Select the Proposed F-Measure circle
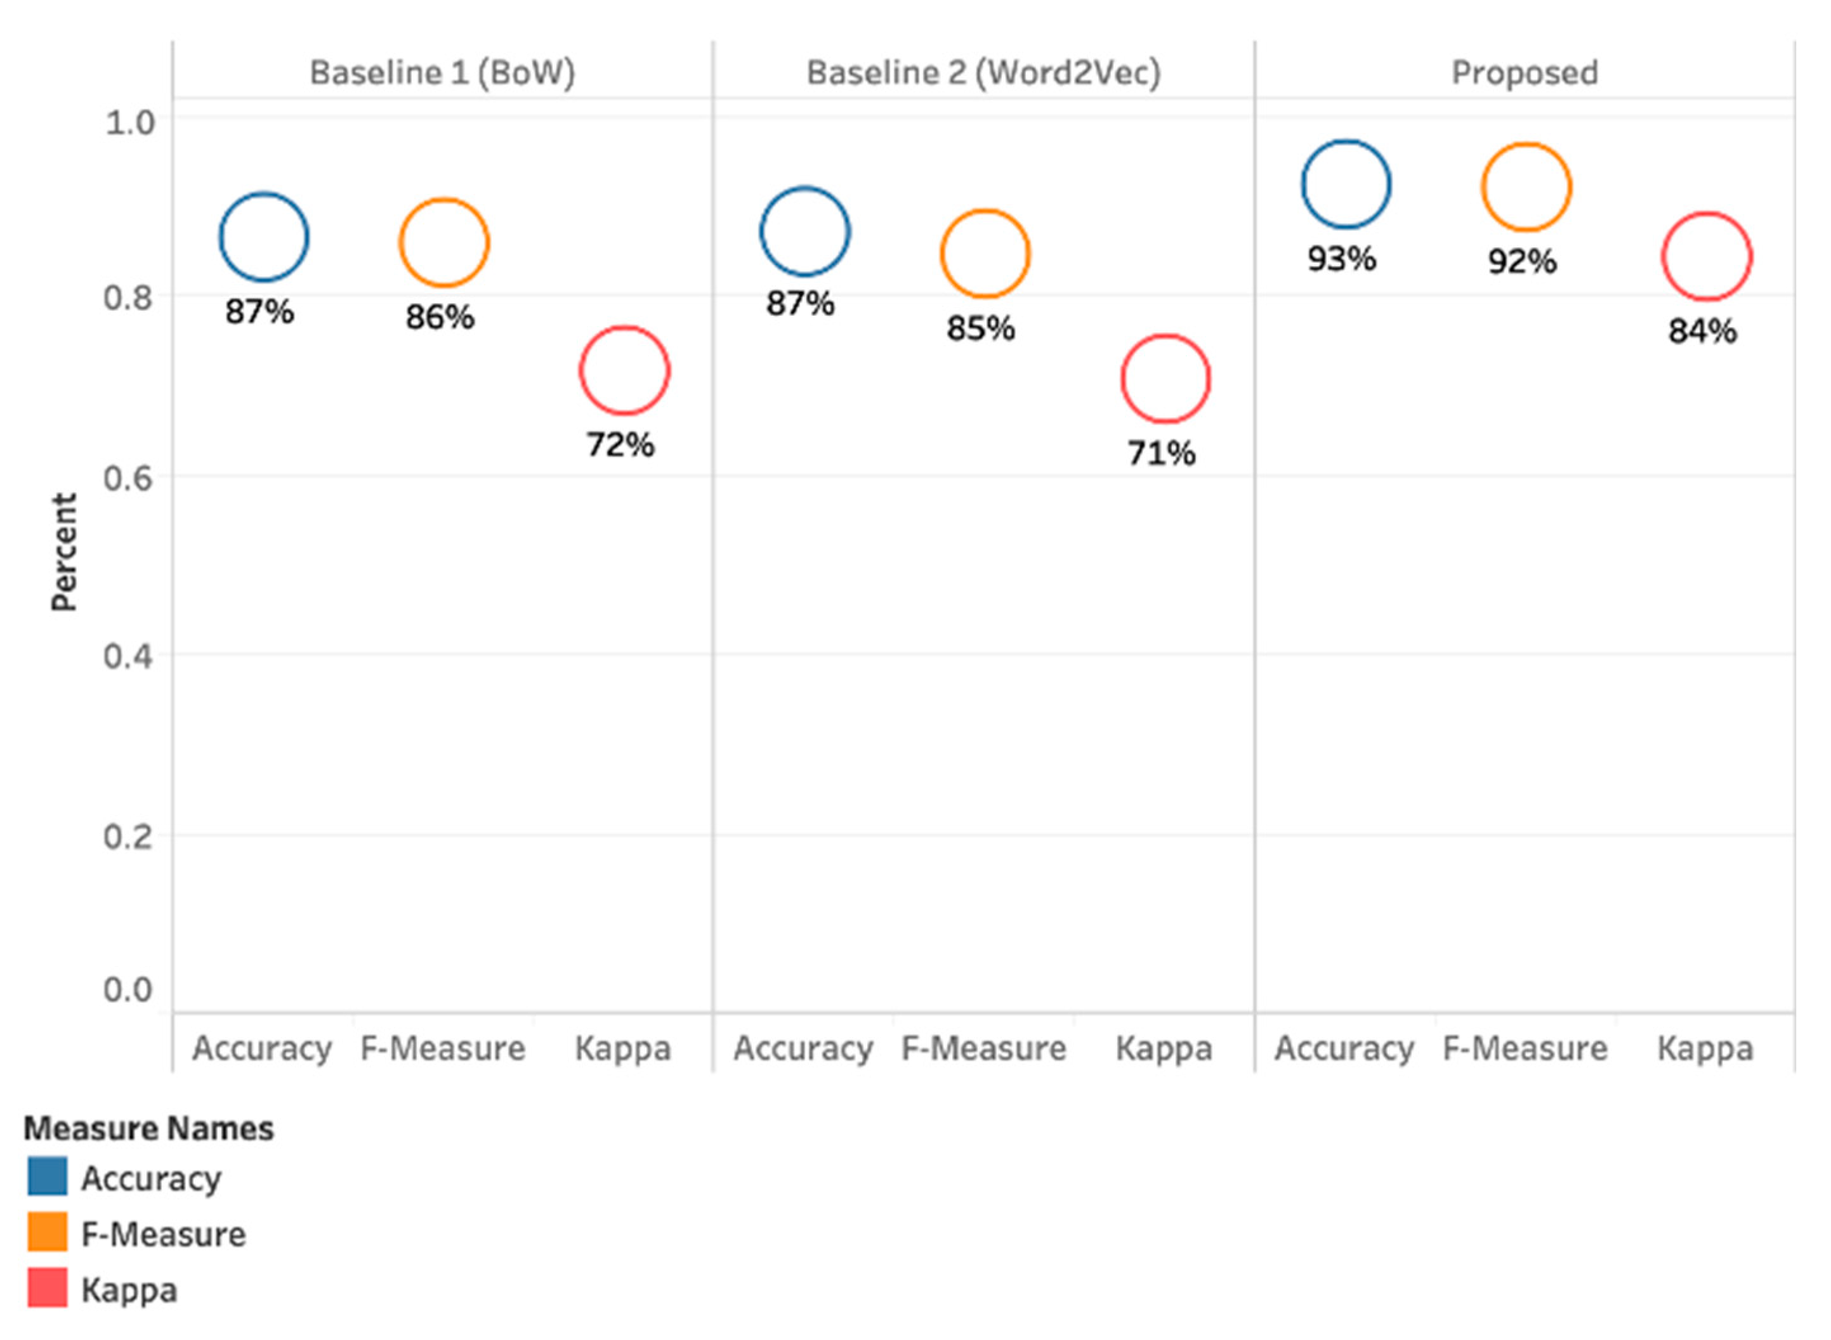Screen dimensions: 1831x1340 [x=1526, y=187]
